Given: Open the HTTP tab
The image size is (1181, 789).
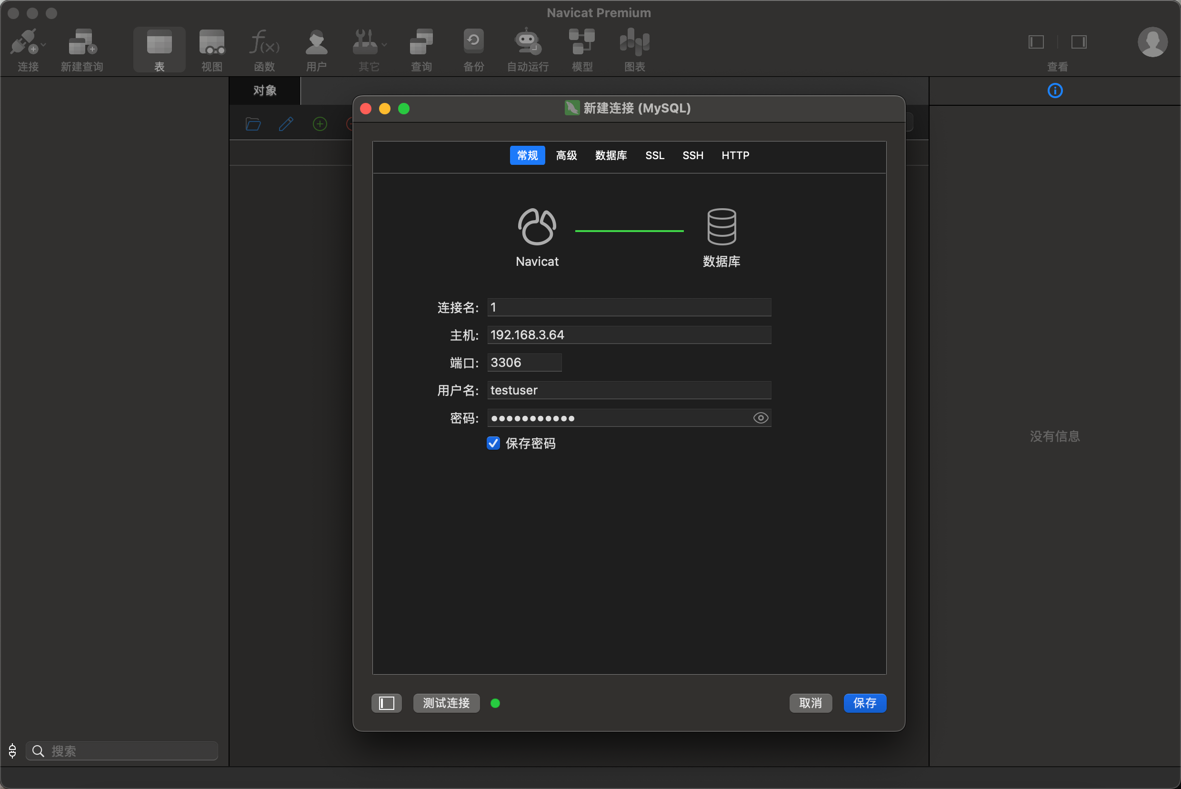Looking at the screenshot, I should pos(735,155).
